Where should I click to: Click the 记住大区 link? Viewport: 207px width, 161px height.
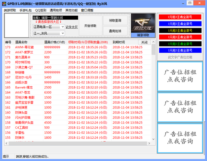[x=72, y=27]
